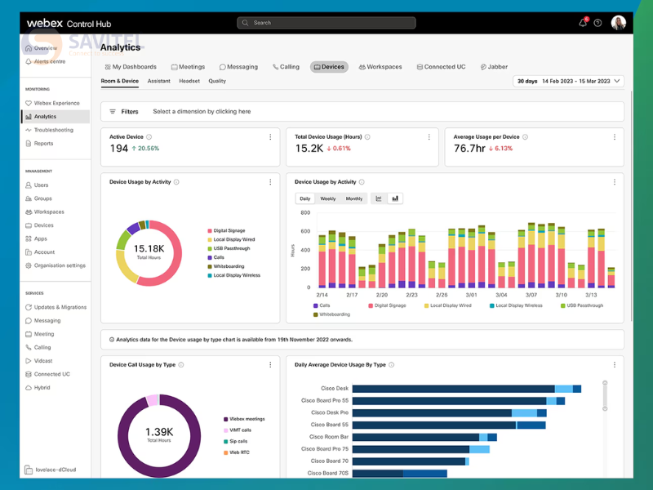The height and width of the screenshot is (490, 653).
Task: Click the lovelace-dCloud organisation icon
Action: (29, 470)
